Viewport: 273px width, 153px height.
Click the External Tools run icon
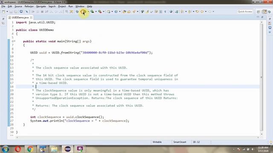point(100,11)
